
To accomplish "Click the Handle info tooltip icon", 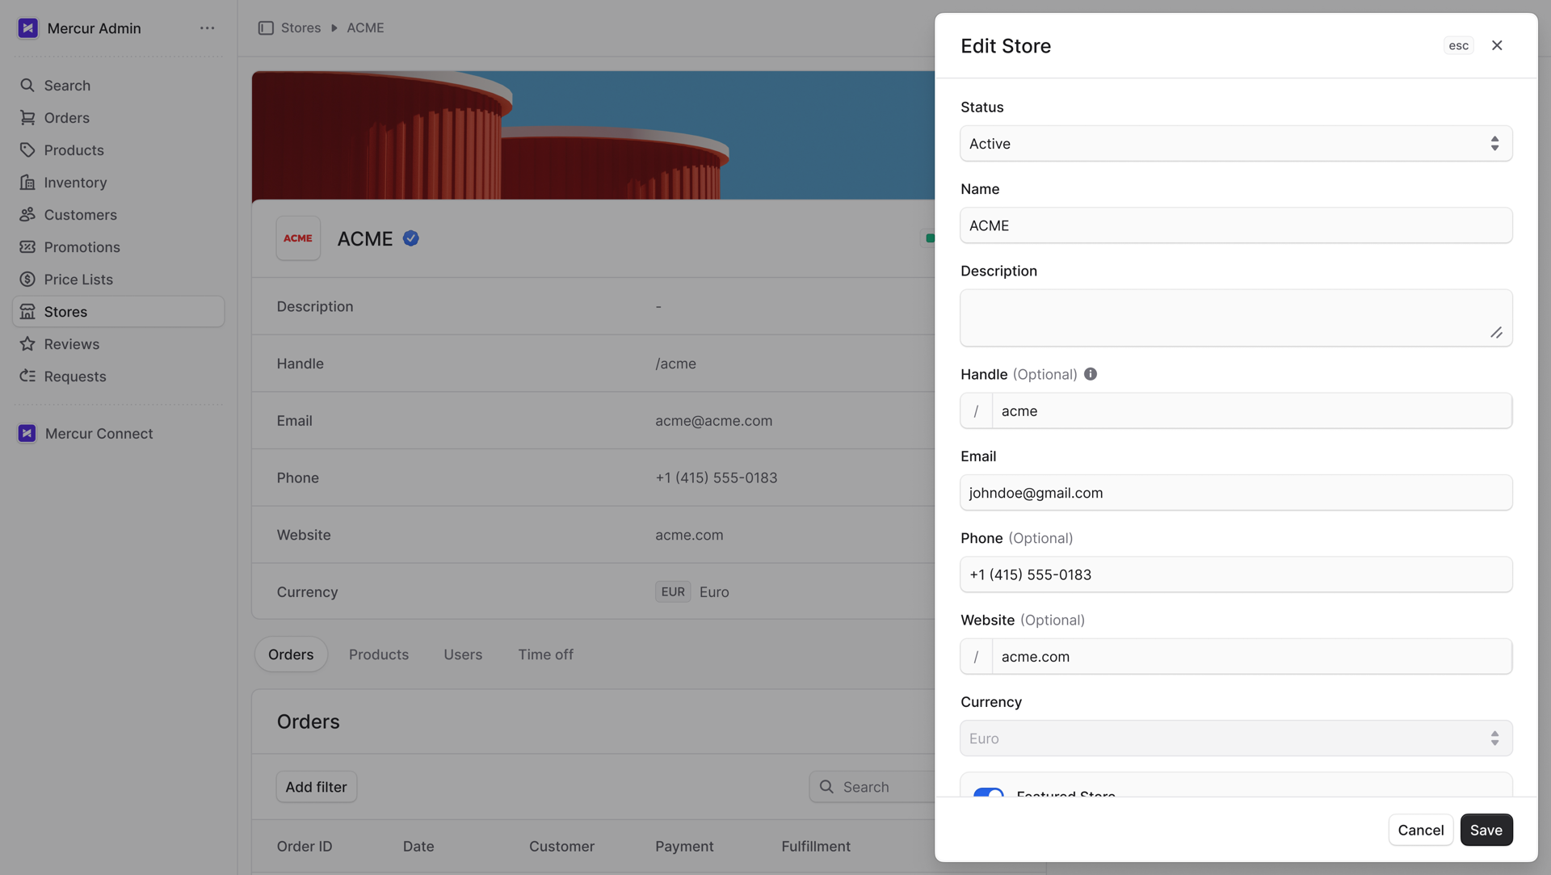I will pos(1091,374).
